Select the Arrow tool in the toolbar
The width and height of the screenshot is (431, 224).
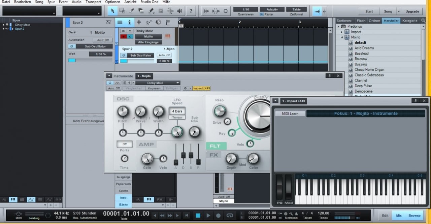[112, 11]
